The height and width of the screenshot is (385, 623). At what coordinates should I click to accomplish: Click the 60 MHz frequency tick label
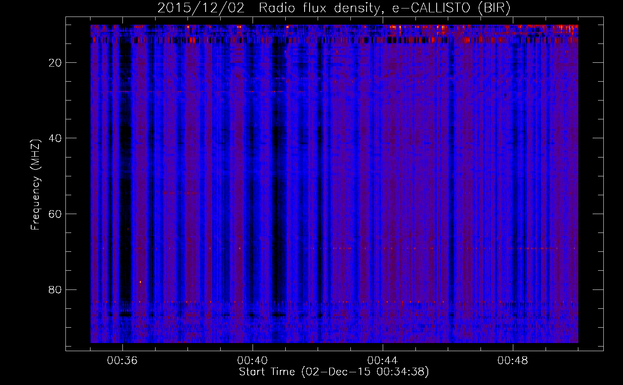click(55, 214)
